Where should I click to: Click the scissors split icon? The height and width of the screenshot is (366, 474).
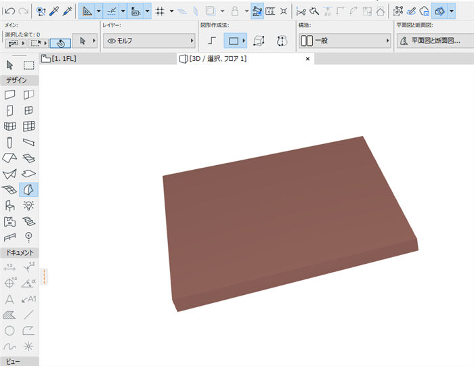(301, 12)
